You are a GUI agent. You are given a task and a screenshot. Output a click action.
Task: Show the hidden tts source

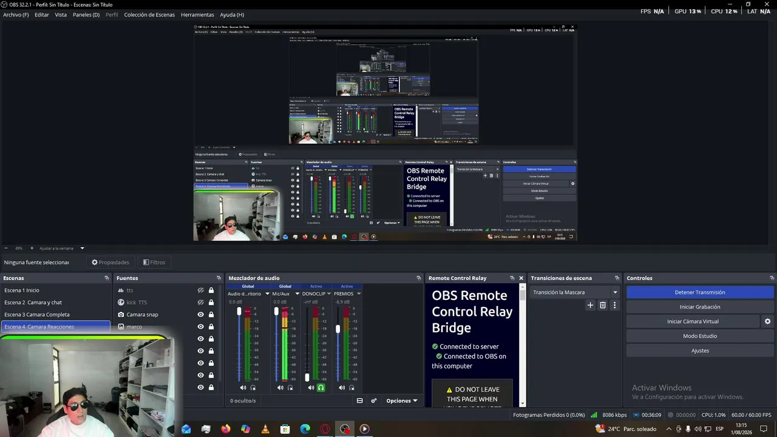click(200, 290)
